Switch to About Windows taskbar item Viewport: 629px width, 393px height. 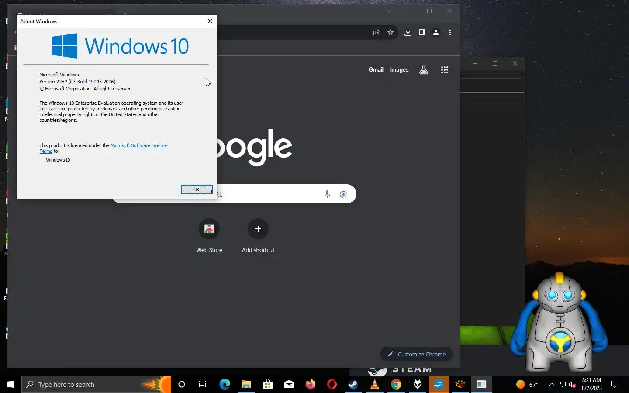point(481,384)
